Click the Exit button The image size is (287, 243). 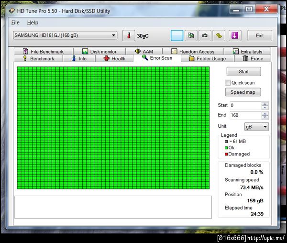point(260,35)
